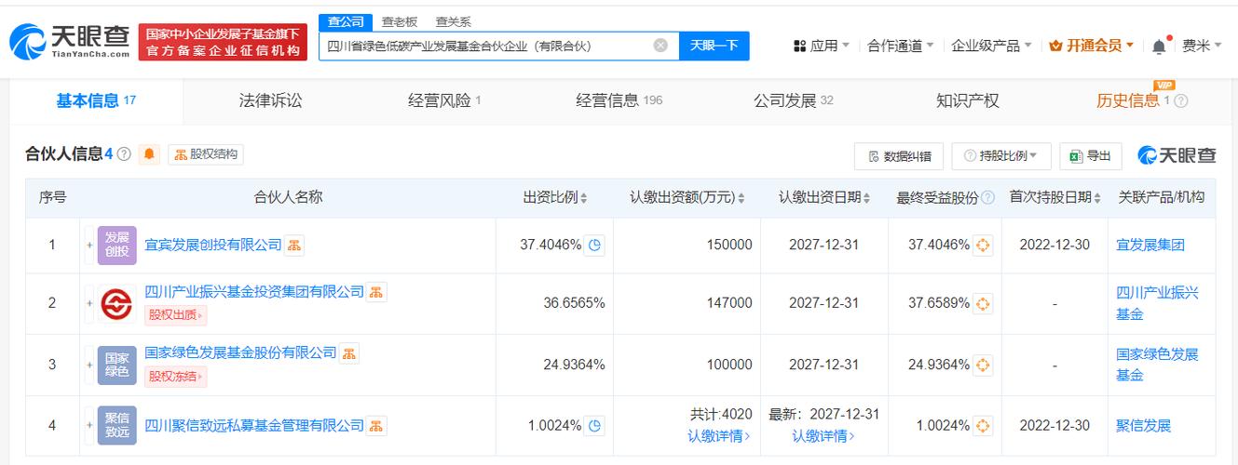This screenshot has height=465, width=1238.
Task: Expand row 4 with the plus marker
Action: coord(89,426)
